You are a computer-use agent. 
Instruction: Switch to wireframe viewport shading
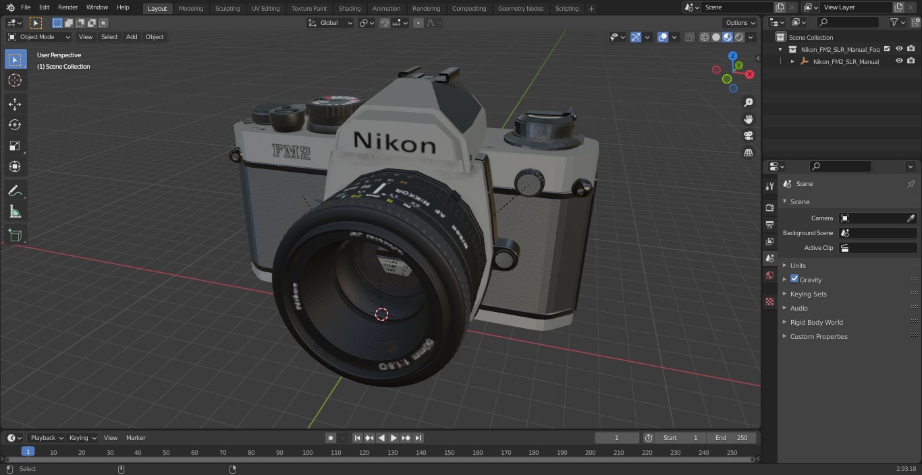coord(705,37)
